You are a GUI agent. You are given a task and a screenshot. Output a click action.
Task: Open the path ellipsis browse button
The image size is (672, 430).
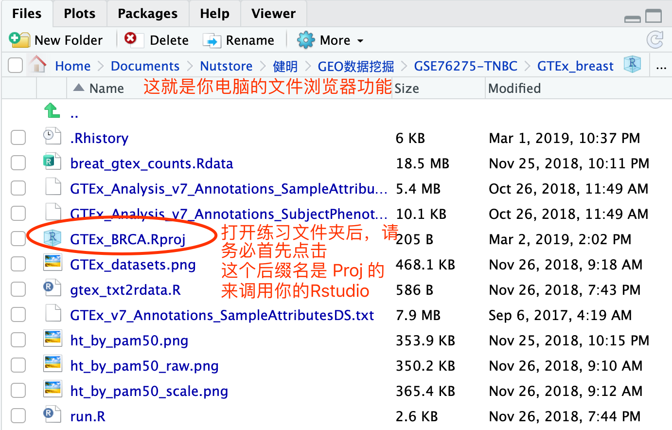661,67
